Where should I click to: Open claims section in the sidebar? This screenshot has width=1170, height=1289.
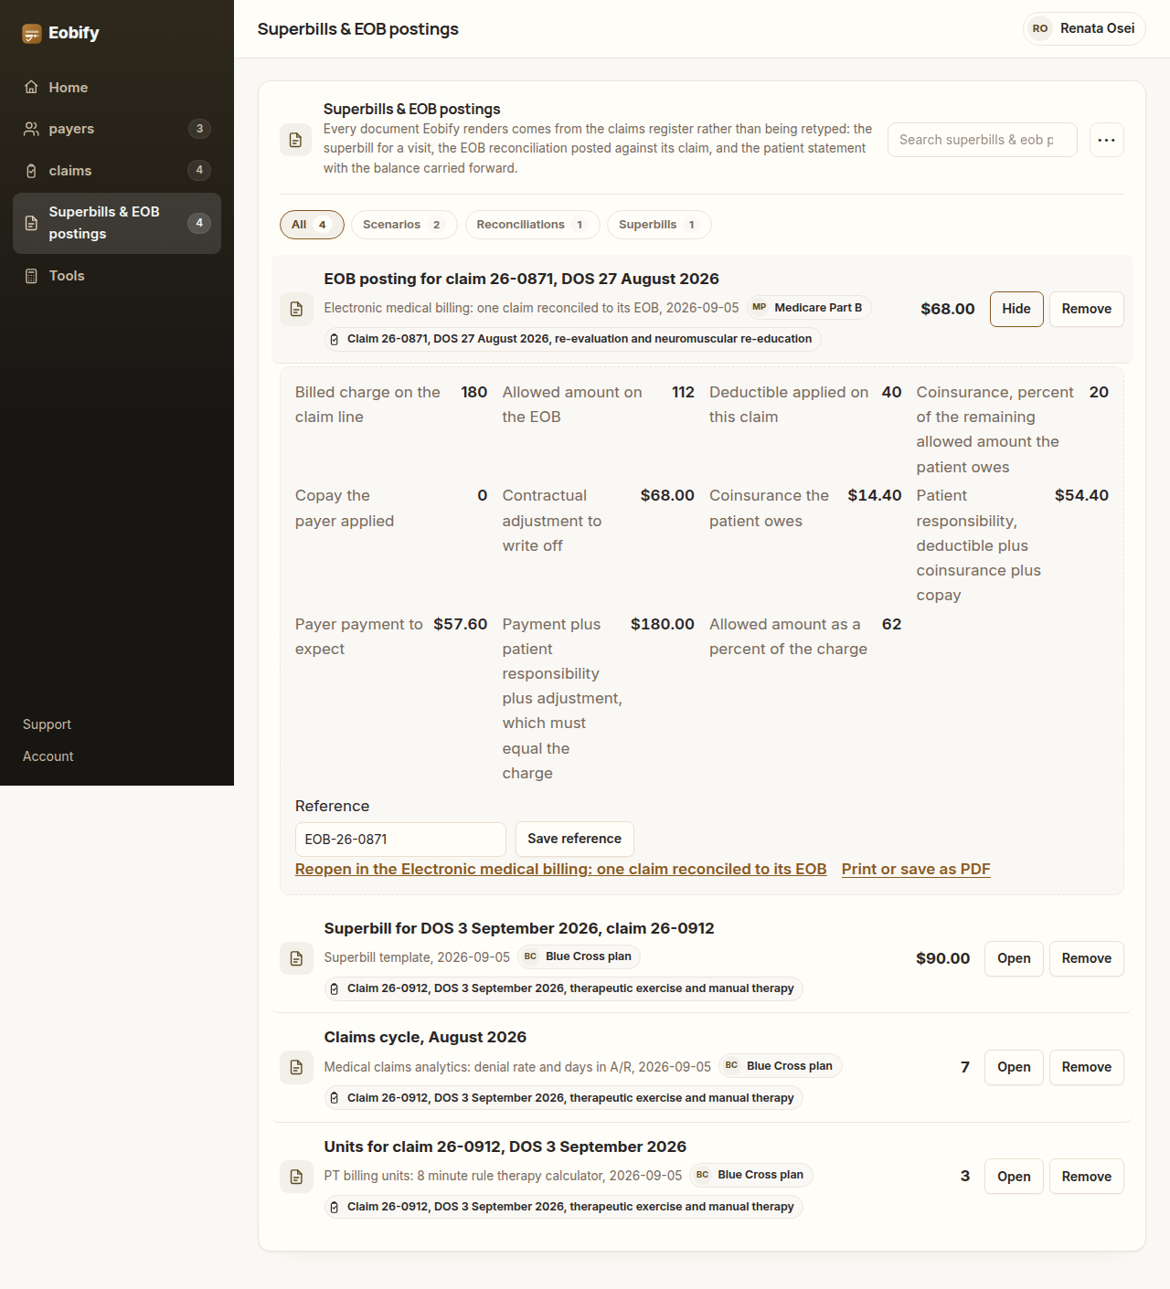click(117, 171)
